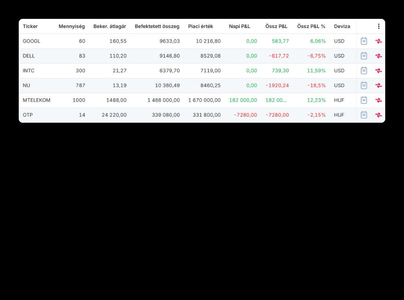404x300 pixels.
Task: Click the trade arrows icon for OTP
Action: pos(378,115)
